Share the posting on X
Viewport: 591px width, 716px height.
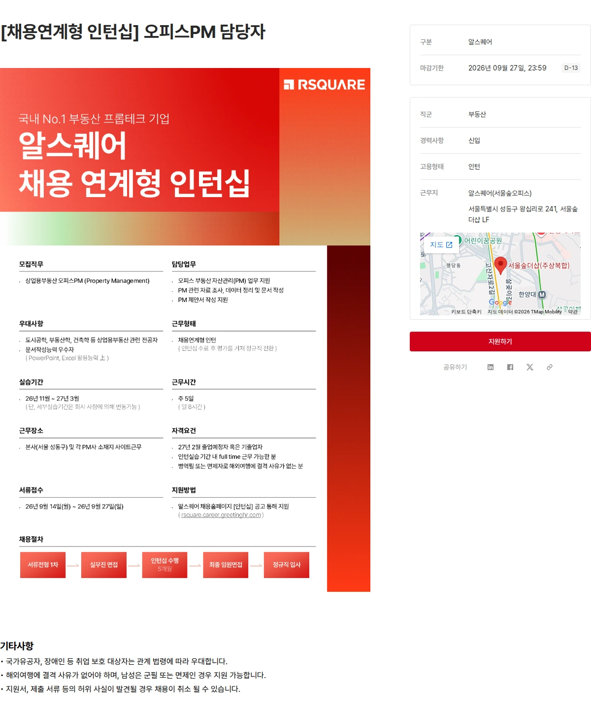530,367
